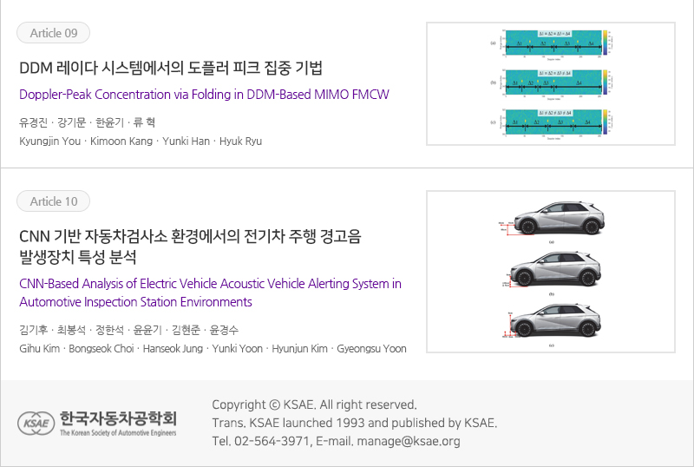Open the Doppler radar plots thumbnail
Viewport: 694px width, 467px height.
pyautogui.click(x=550, y=82)
